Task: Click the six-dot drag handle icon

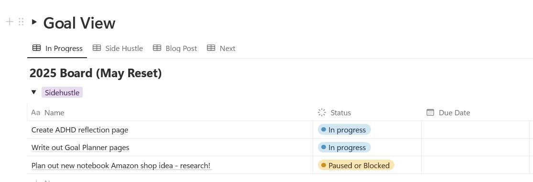Action: coord(21,22)
